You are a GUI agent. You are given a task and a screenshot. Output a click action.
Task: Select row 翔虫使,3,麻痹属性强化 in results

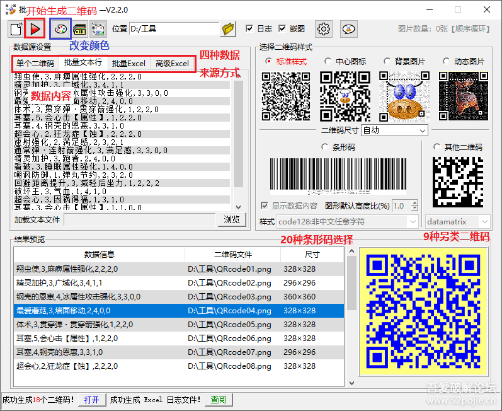179,269
